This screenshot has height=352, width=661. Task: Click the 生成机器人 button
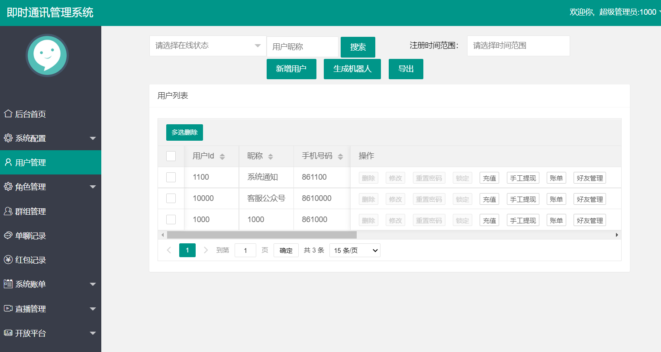[352, 69]
